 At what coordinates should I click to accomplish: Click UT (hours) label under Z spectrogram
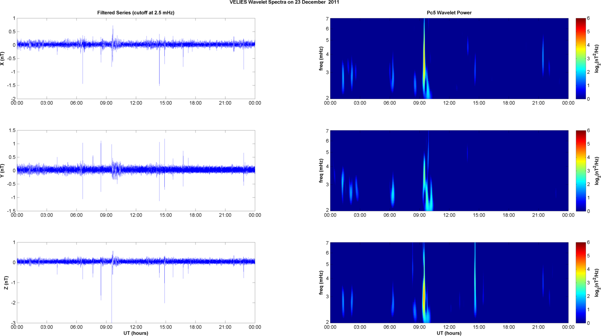click(x=449, y=333)
